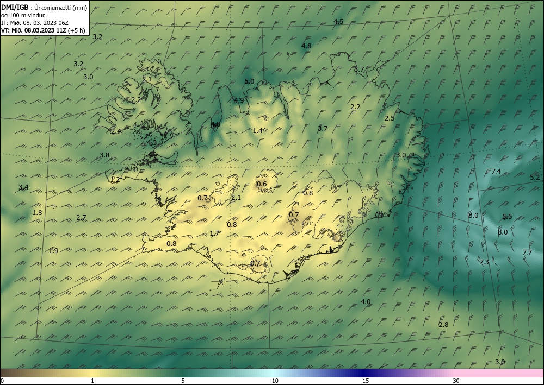Click the 'VT: Mið. 08.03.2023 11Z (+5 h)' line
Image resolution: width=544 pixels, height=385 pixels.
click(x=43, y=30)
